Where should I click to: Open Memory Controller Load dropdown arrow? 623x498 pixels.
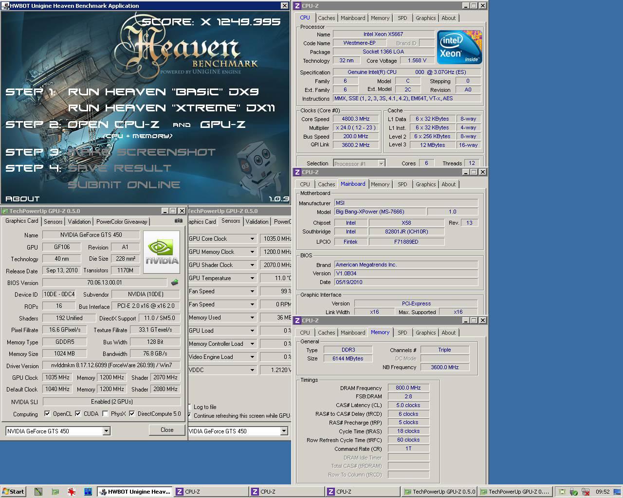tap(252, 344)
